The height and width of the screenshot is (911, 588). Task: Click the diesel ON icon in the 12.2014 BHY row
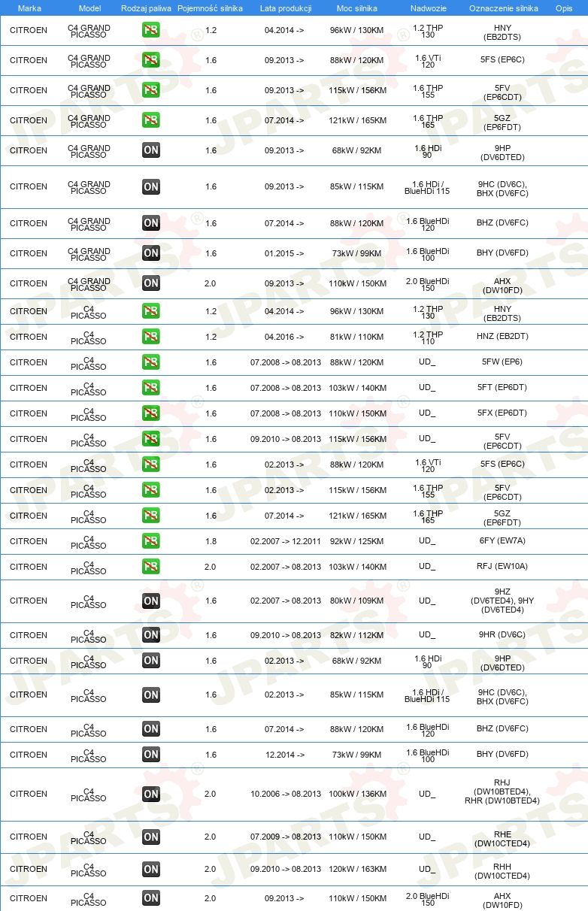[151, 755]
